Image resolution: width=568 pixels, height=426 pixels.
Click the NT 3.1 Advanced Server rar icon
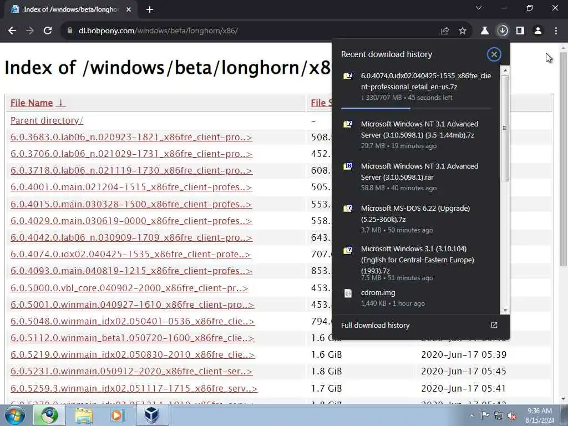pyautogui.click(x=348, y=166)
